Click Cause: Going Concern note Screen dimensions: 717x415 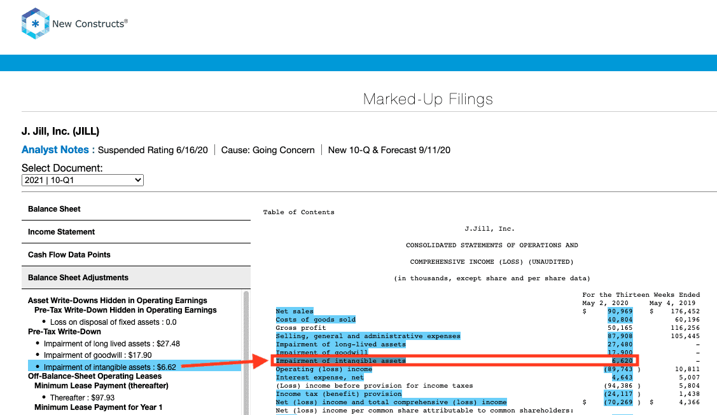pos(268,150)
